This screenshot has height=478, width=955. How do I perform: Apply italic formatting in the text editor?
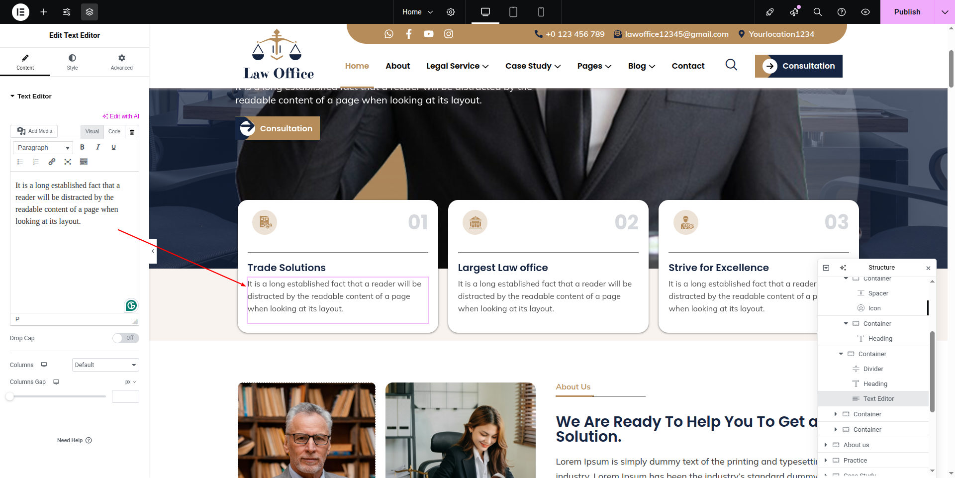coord(98,147)
